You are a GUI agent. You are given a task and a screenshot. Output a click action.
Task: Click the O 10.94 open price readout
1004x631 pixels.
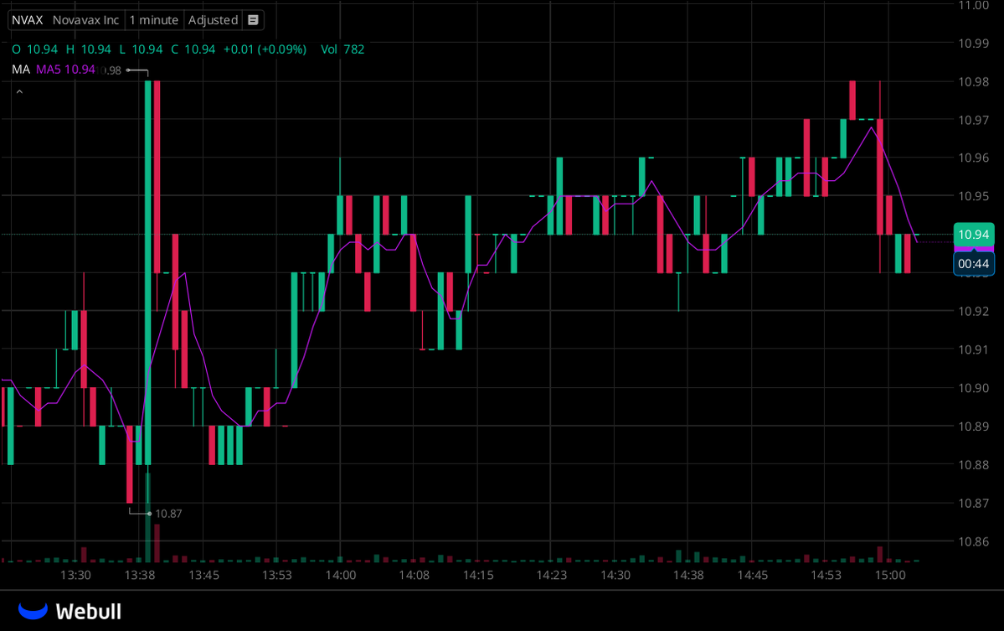click(34, 49)
